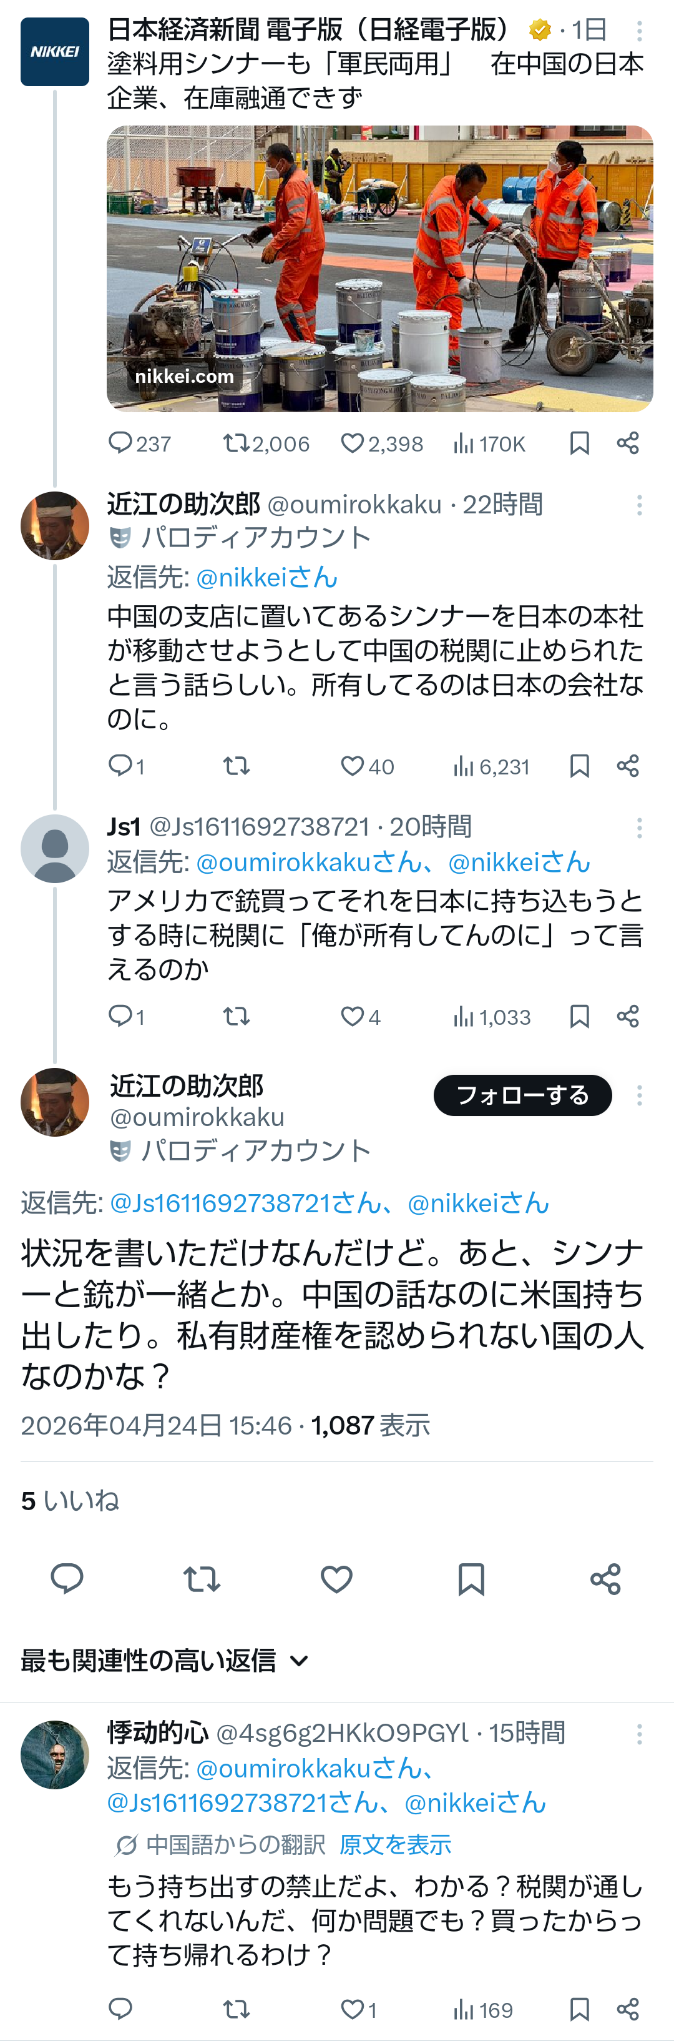The height and width of the screenshot is (2041, 674).
Task: Share the Js1 reply tweet
Action: coord(628,1016)
